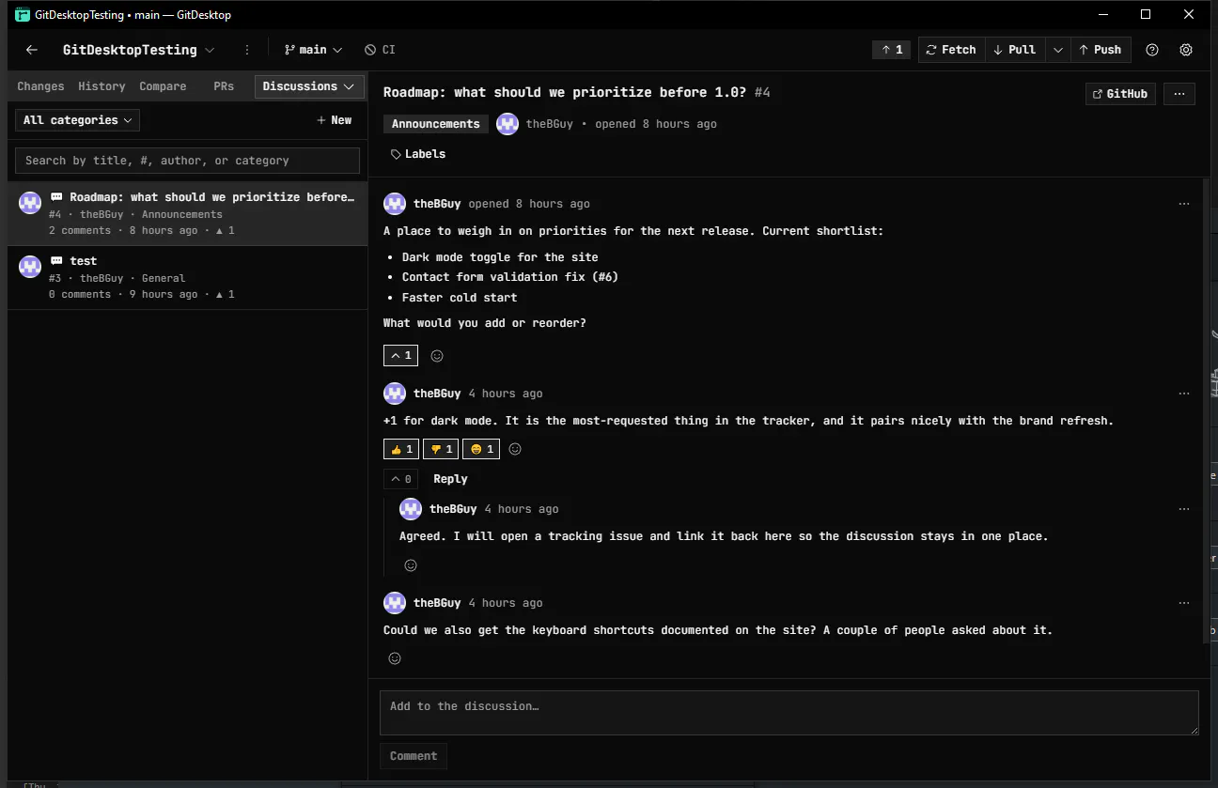Click theBGuy avatar in discussion header

pos(507,124)
